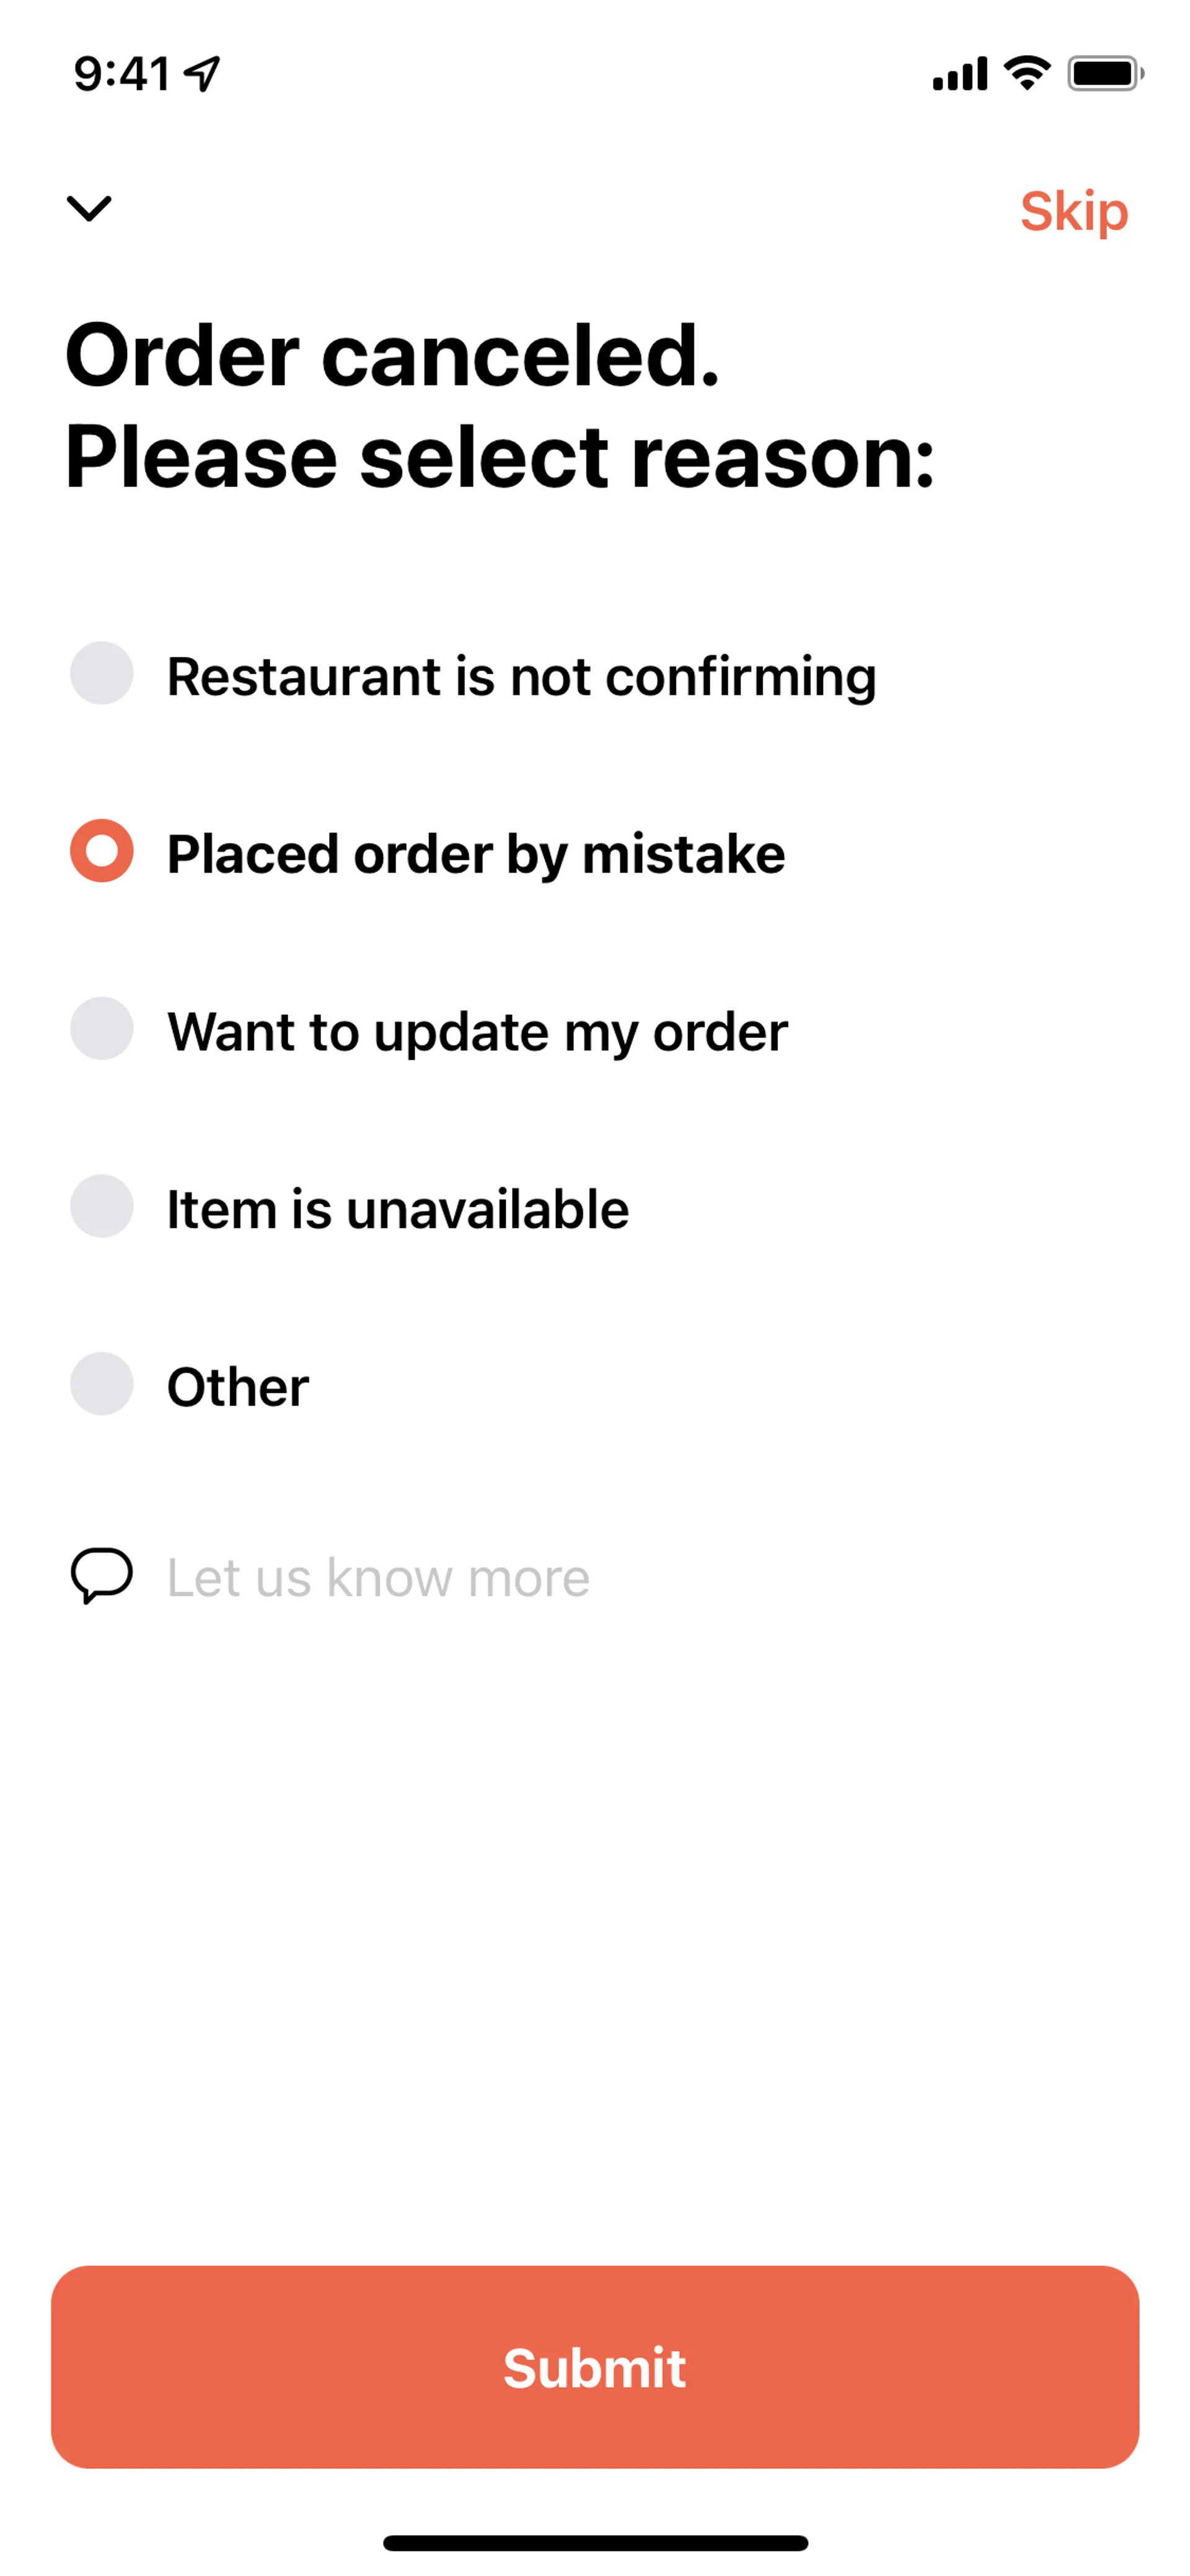
Task: Tap the battery icon in status bar
Action: click(1104, 73)
